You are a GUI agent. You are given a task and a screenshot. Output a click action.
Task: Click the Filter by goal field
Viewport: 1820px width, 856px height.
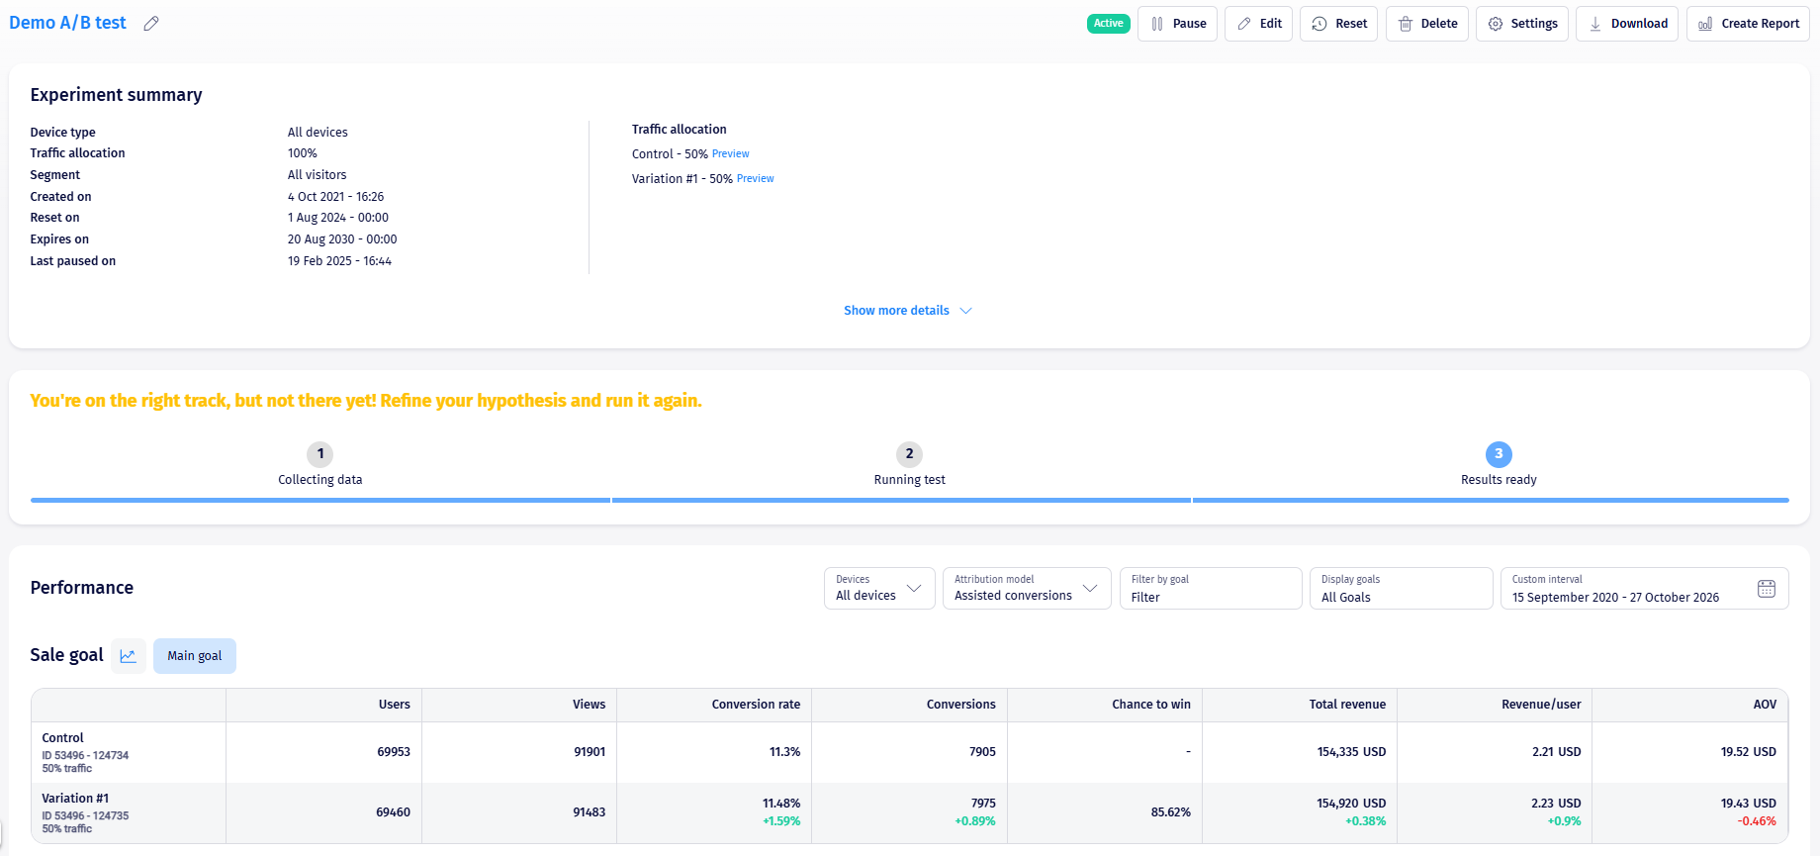1211,589
